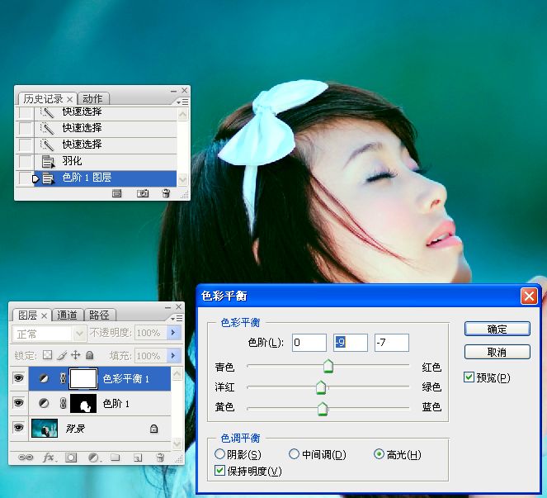This screenshot has width=547, height=498.
Task: Click the 取消 cancel button
Action: (x=497, y=353)
